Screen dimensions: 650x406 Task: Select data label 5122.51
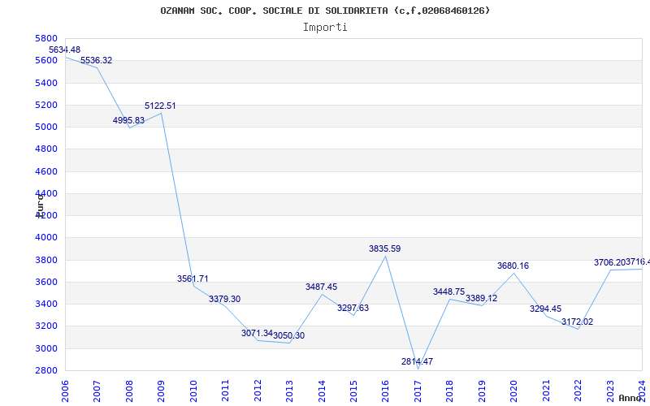point(160,106)
